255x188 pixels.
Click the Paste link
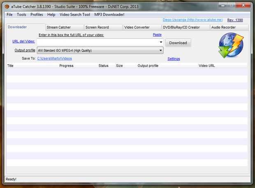click(x=157, y=34)
